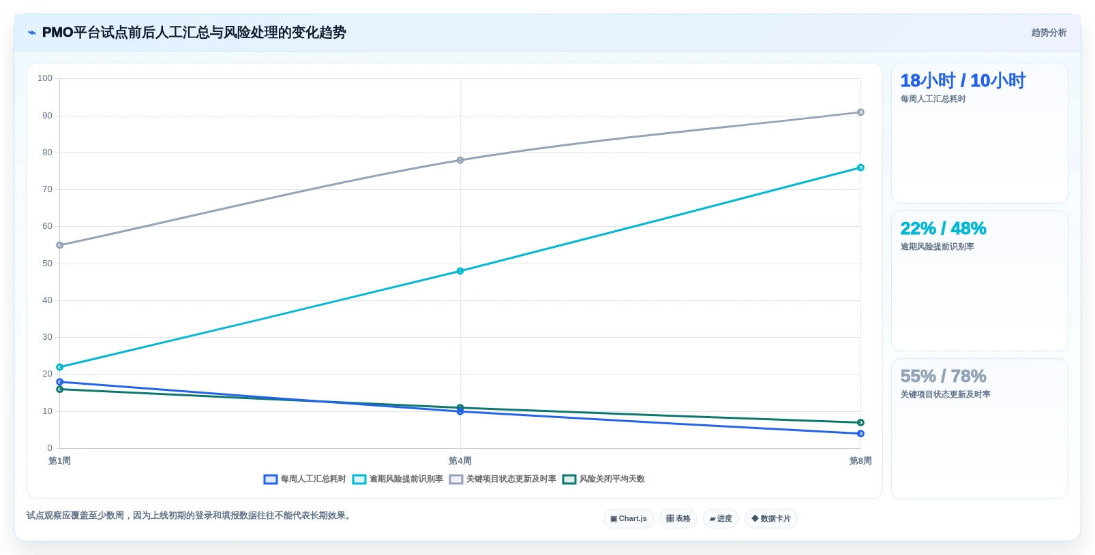Click the 逾期风险提前识别率 card caption
The width and height of the screenshot is (1095, 555).
click(x=937, y=247)
